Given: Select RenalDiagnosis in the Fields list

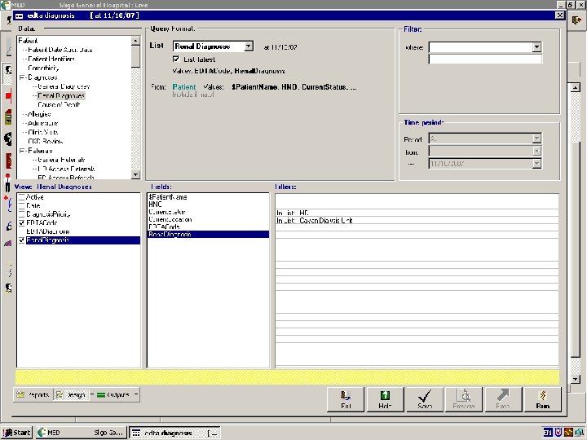Looking at the screenshot, I should click(208, 234).
